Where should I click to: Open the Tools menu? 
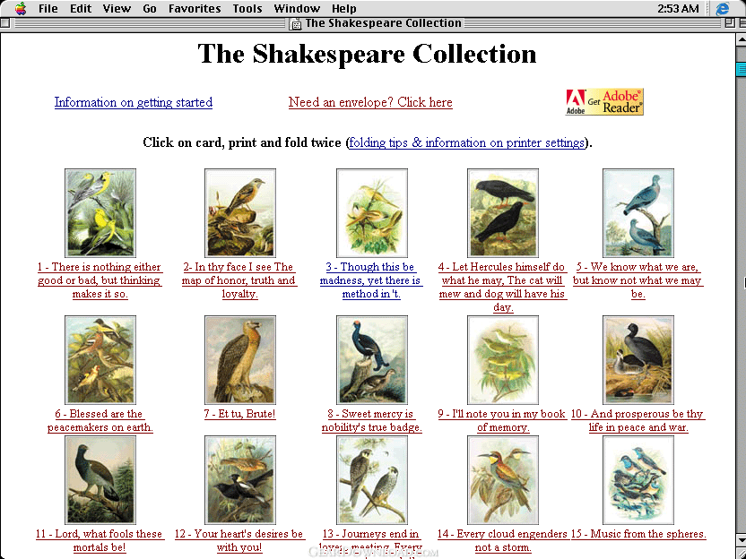[x=247, y=9]
